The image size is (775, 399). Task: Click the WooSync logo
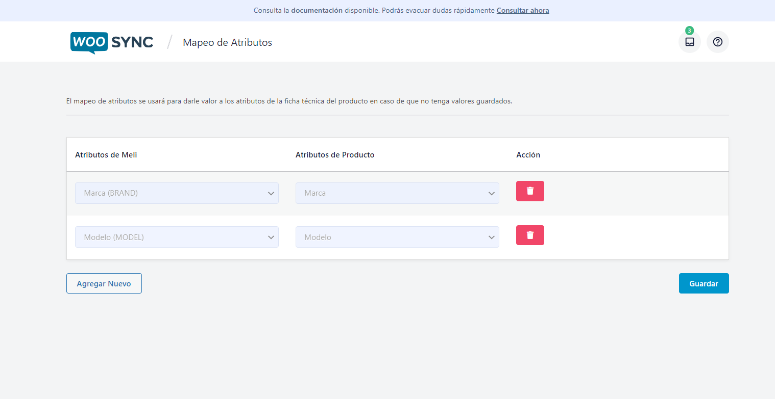point(112,42)
